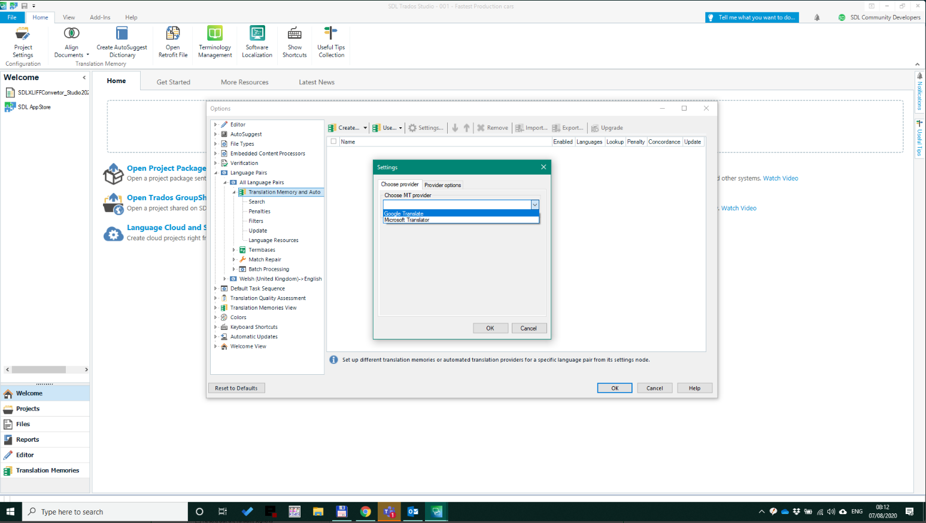Collapse the Welcome side pane
The width and height of the screenshot is (926, 523).
[x=84, y=77]
